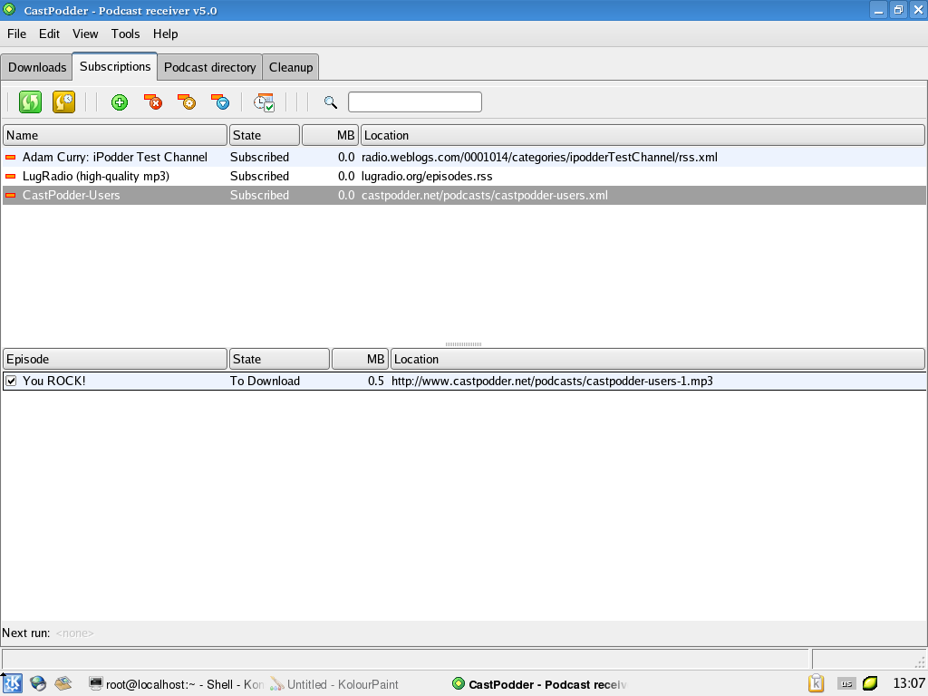Click the episode list MB column header
Viewport: 928px width, 696px height.
coord(361,359)
